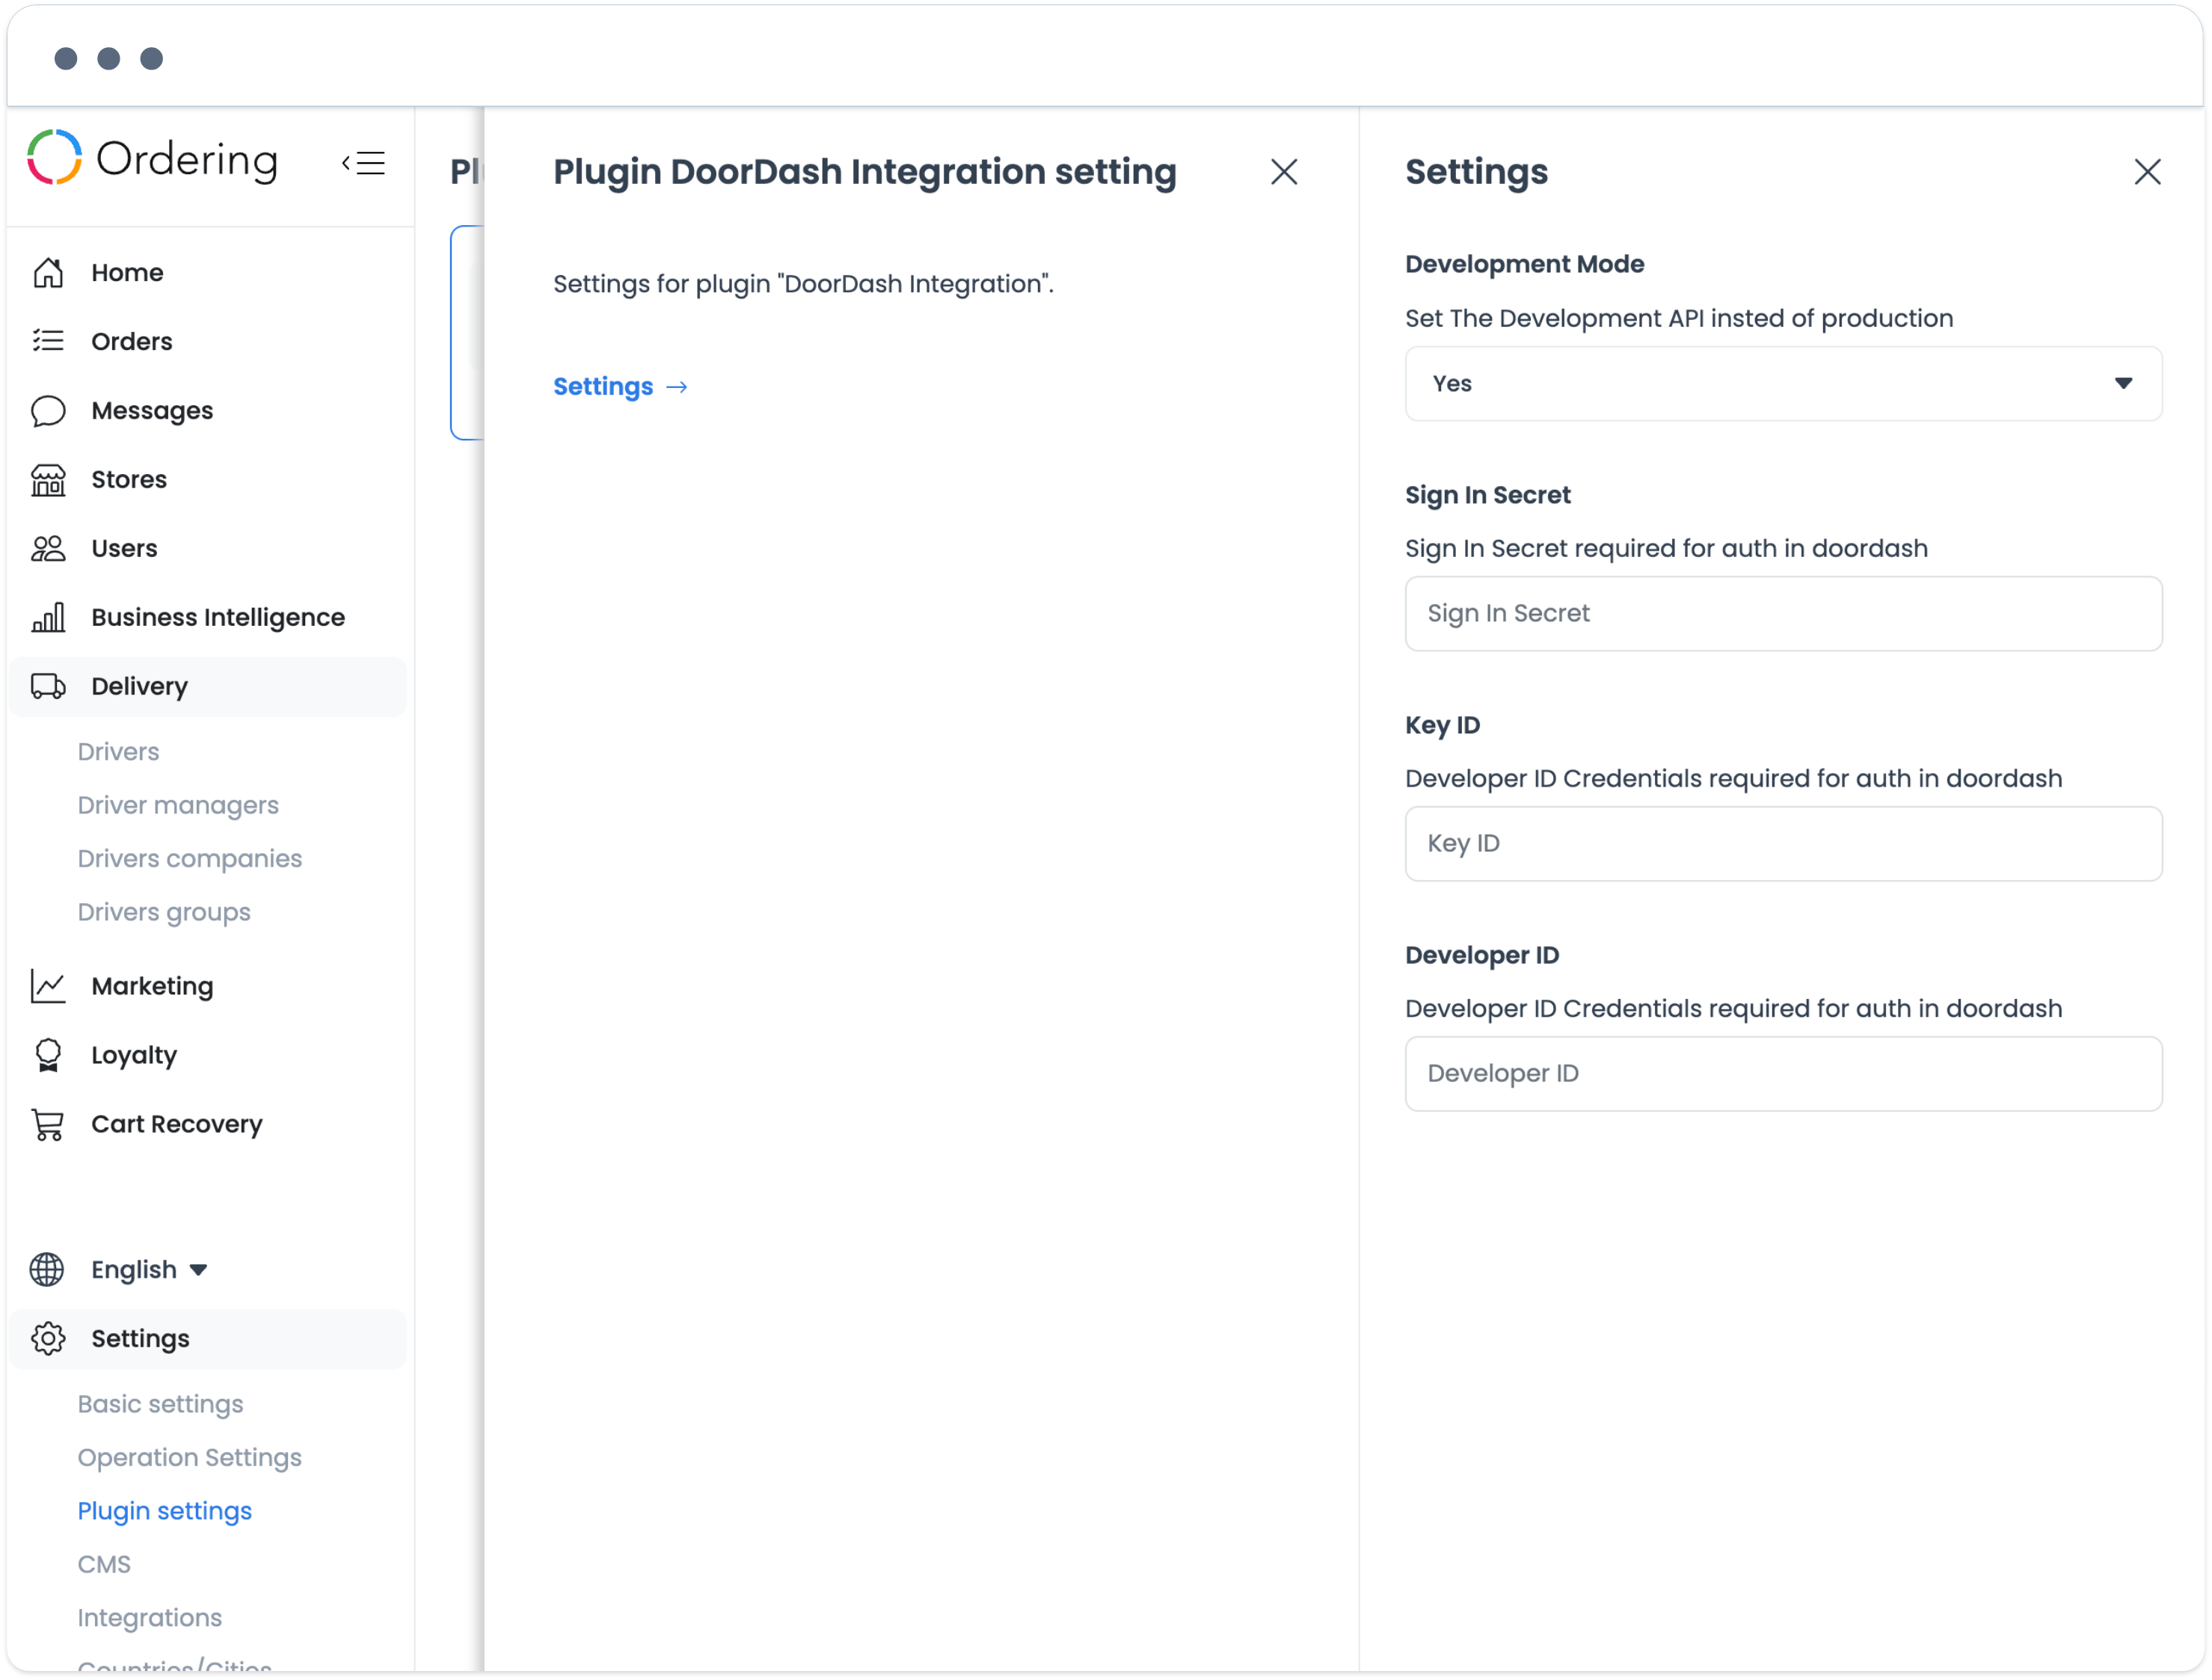This screenshot has height=1680, width=2212.
Task: Close the Plugin DoorDash Integration panel
Action: point(1284,172)
